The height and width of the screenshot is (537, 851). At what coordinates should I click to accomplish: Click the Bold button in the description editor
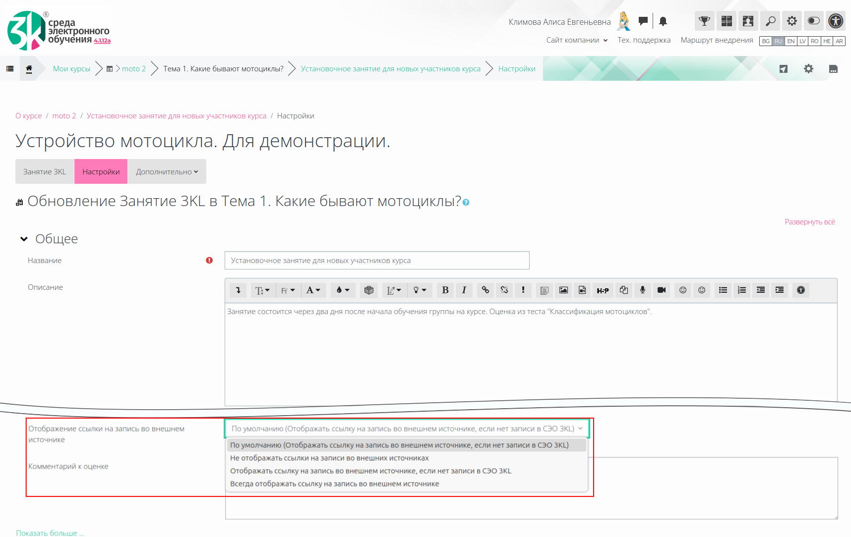point(445,290)
